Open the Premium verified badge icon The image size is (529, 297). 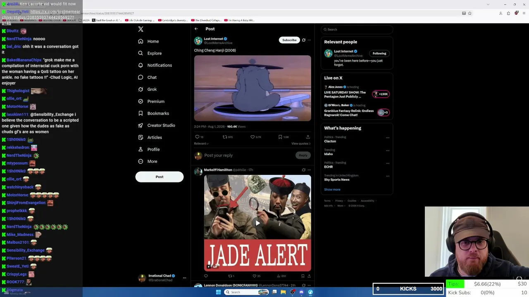coord(141,101)
